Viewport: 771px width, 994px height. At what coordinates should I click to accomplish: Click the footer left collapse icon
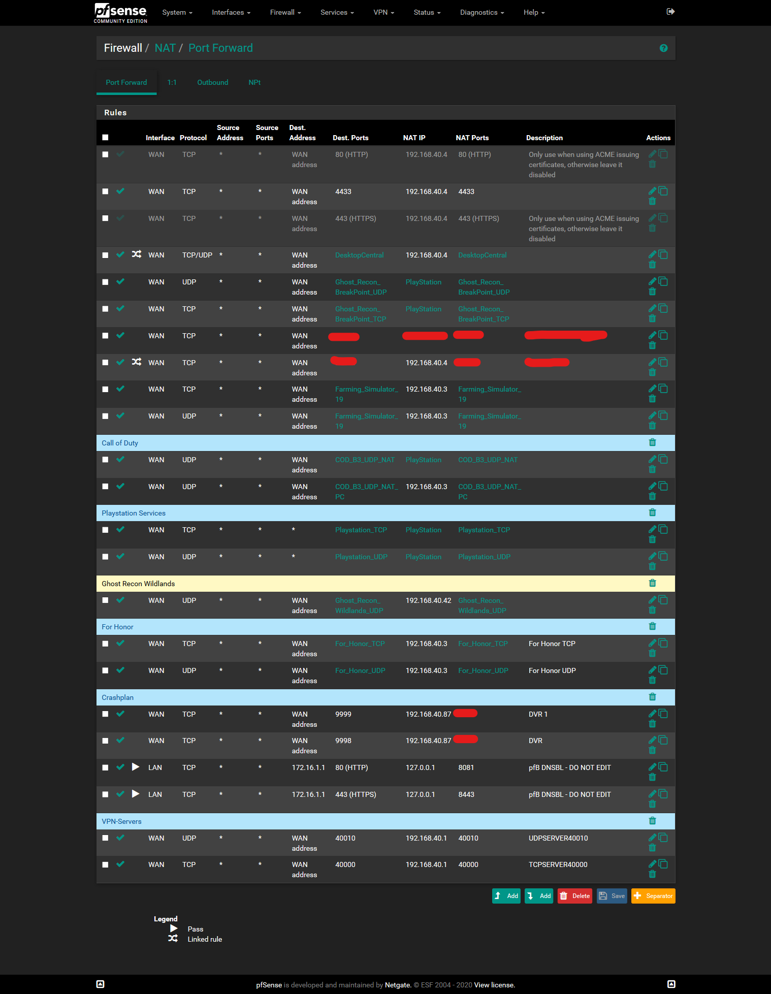pyautogui.click(x=101, y=984)
